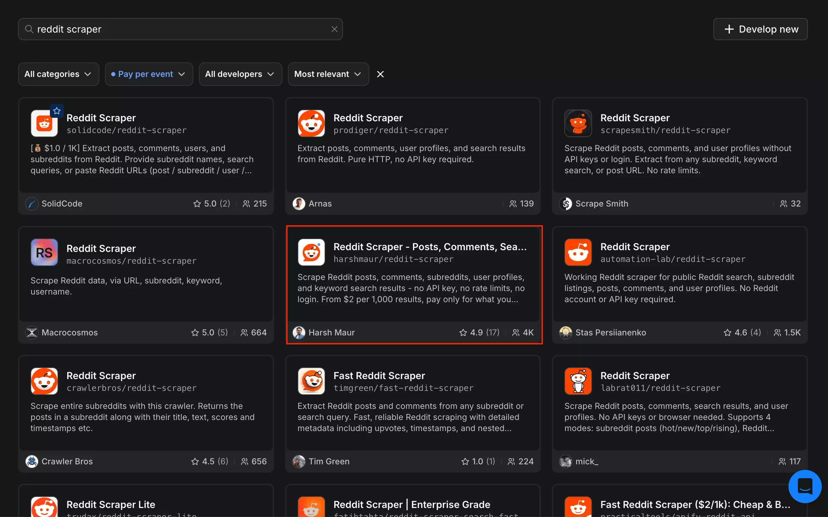Open the All categories dropdown

tap(59, 74)
